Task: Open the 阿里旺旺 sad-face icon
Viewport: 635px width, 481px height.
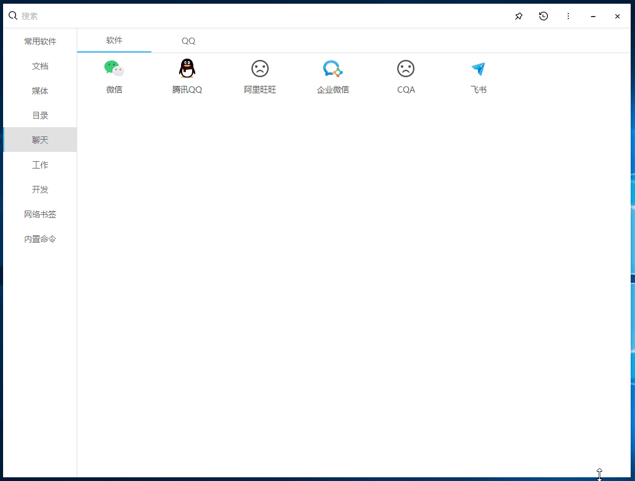Action: click(x=260, y=69)
